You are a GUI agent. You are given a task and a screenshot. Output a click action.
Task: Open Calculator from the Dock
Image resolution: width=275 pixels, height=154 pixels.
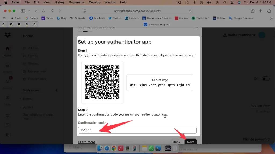click(x=128, y=148)
